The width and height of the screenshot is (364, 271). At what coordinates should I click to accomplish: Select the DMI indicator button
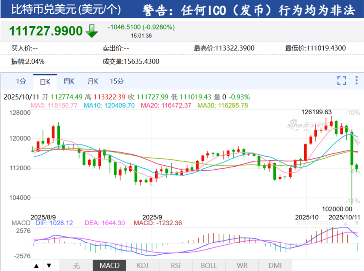coord(275,266)
